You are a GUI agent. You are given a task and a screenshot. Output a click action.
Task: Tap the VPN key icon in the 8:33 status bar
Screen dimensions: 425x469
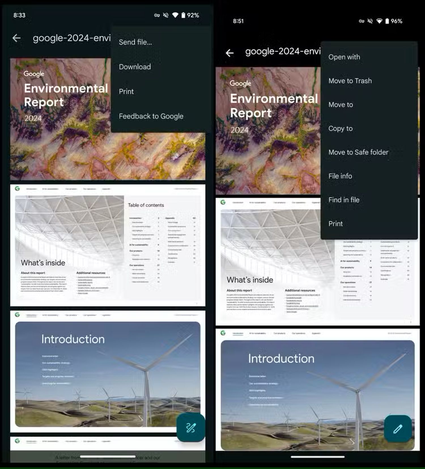(157, 15)
